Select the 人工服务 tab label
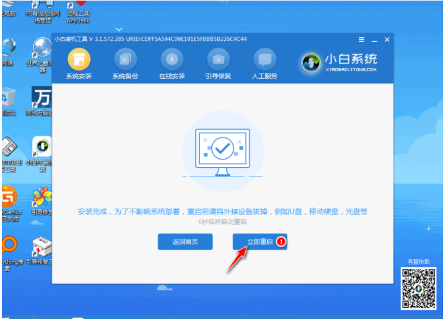 [265, 76]
